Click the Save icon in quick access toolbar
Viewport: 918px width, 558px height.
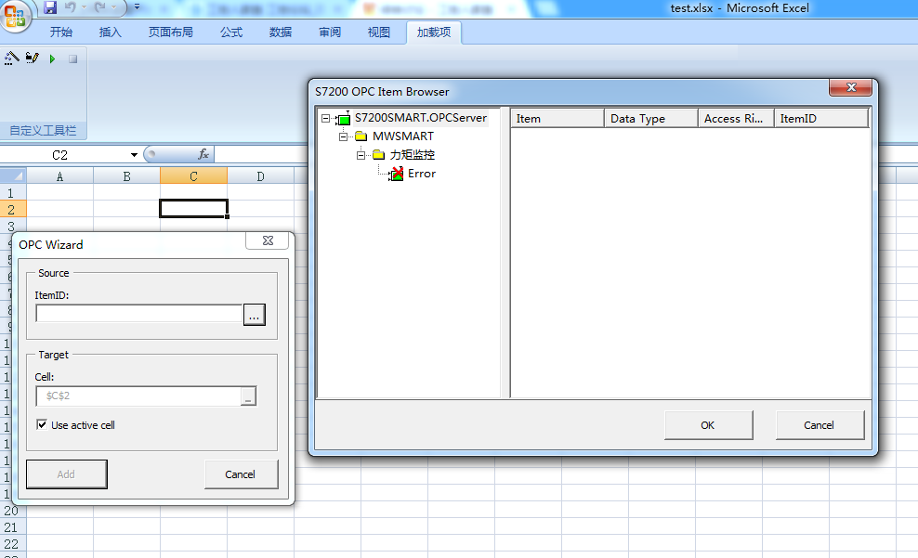tap(50, 8)
